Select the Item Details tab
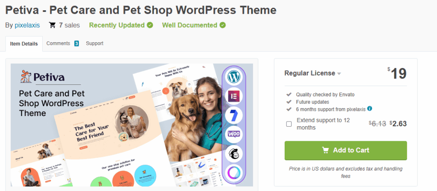This screenshot has width=437, height=191. 24,44
